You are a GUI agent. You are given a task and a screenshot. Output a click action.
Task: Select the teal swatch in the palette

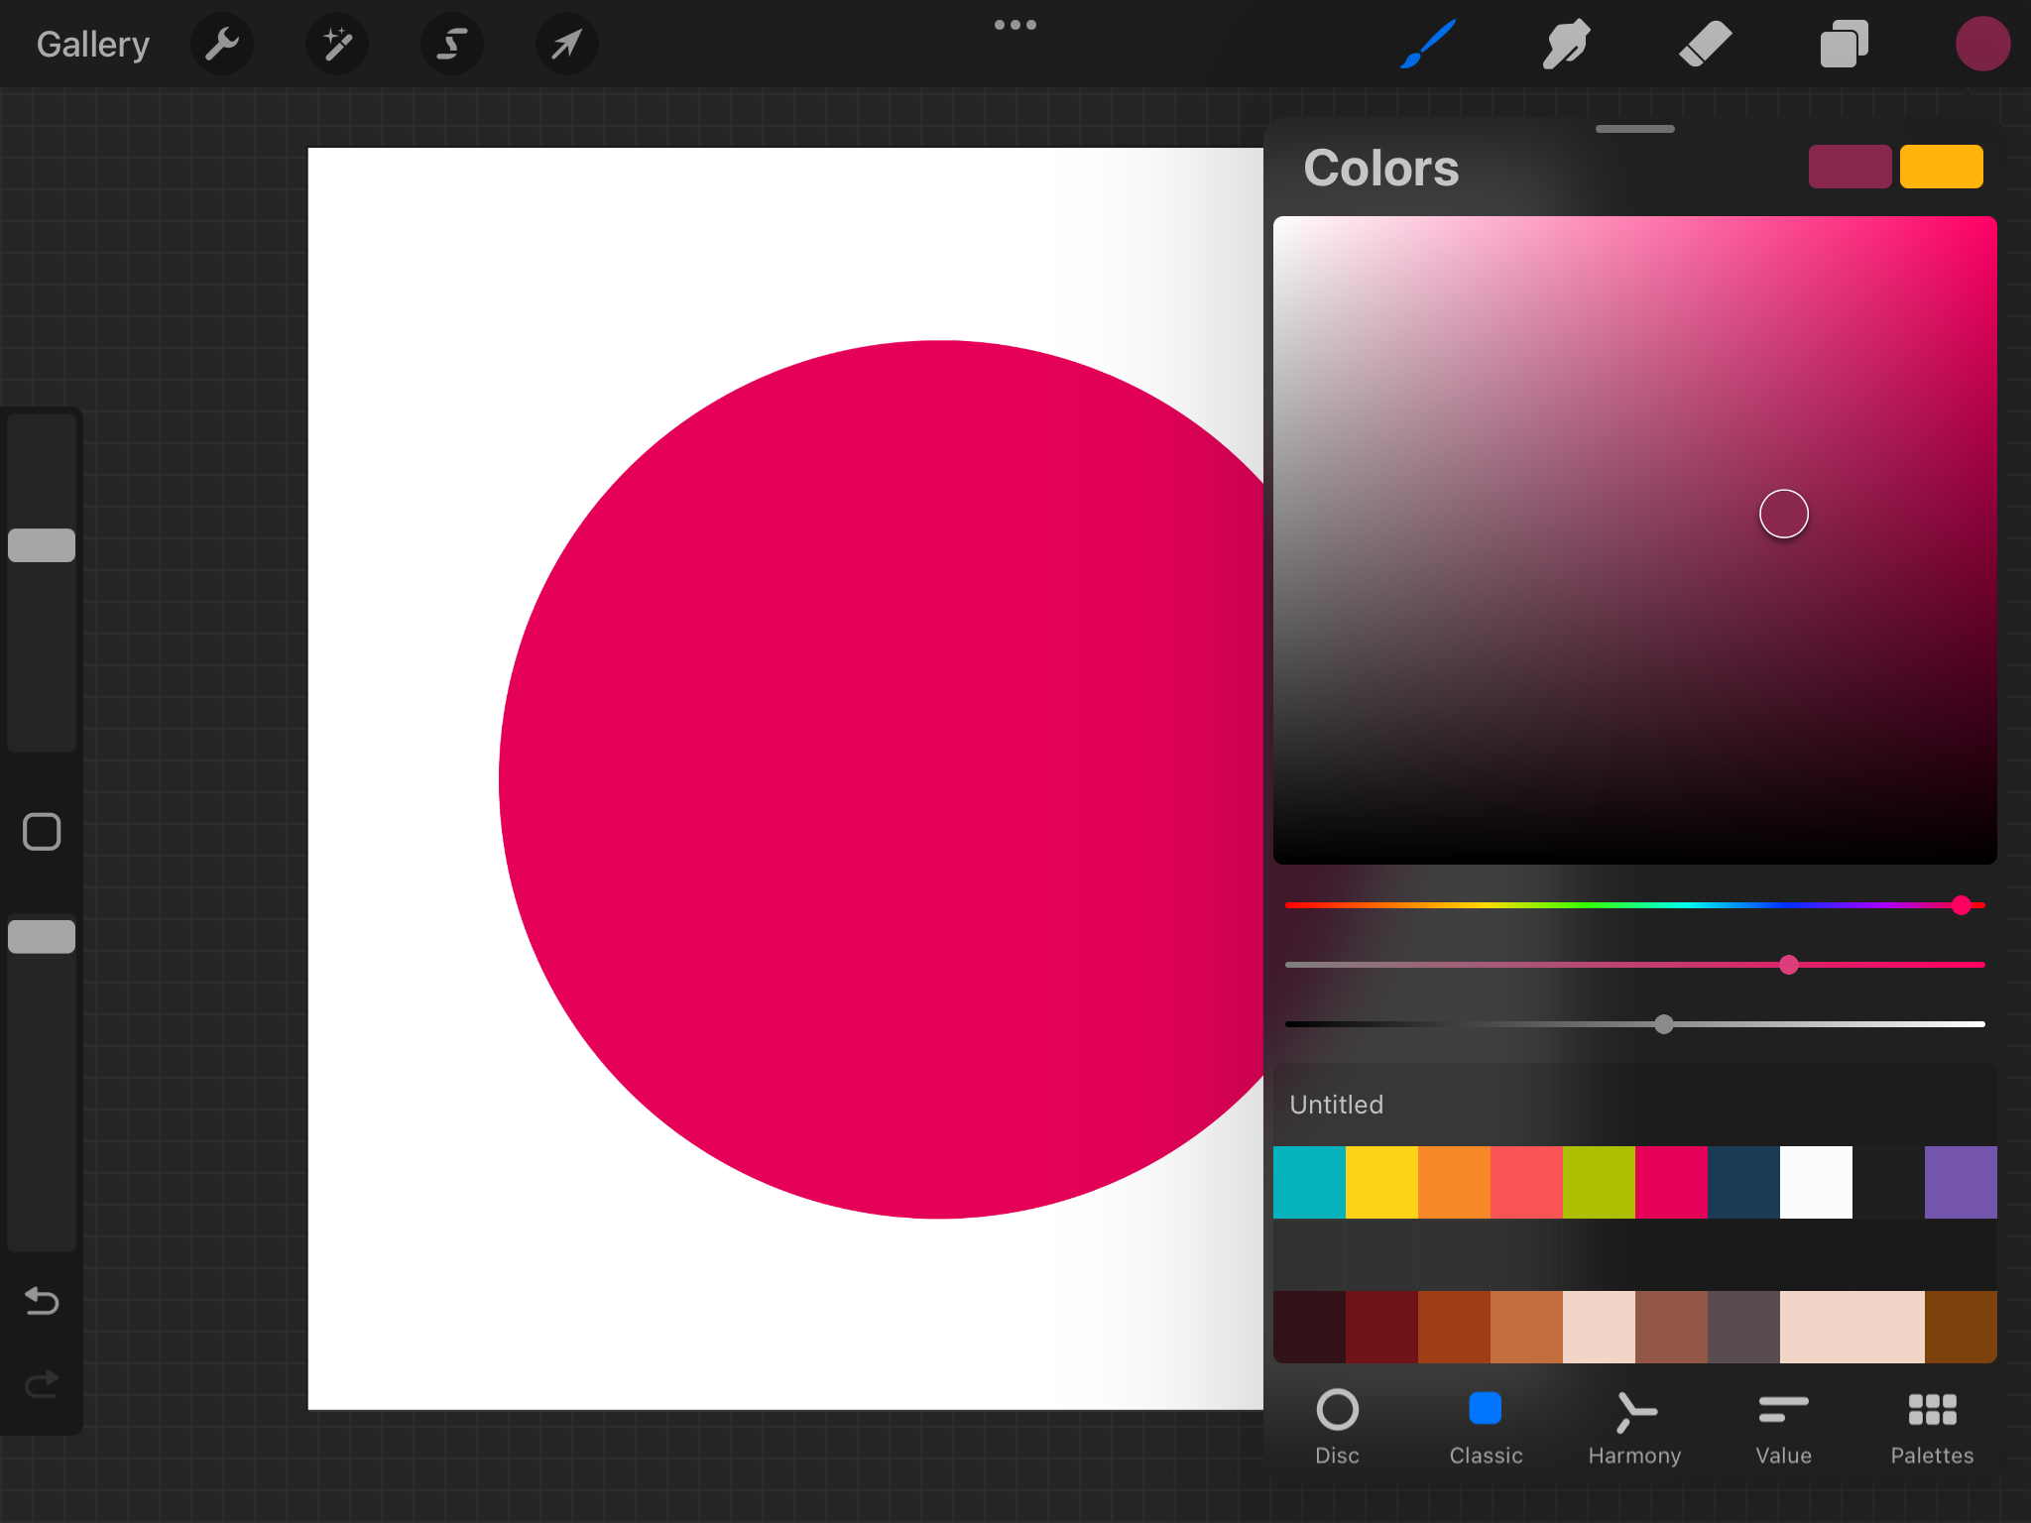[x=1310, y=1182]
